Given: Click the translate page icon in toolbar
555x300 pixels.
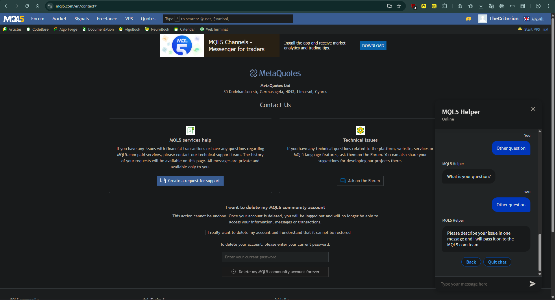Looking at the screenshot, I should click(491, 6).
